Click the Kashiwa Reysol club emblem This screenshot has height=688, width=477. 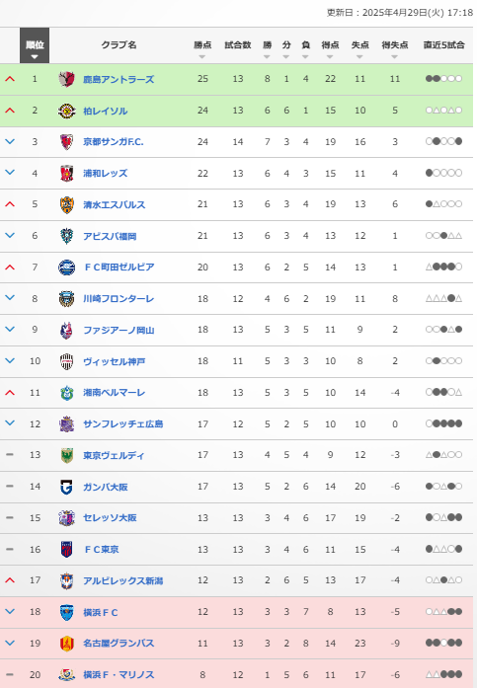pyautogui.click(x=67, y=111)
